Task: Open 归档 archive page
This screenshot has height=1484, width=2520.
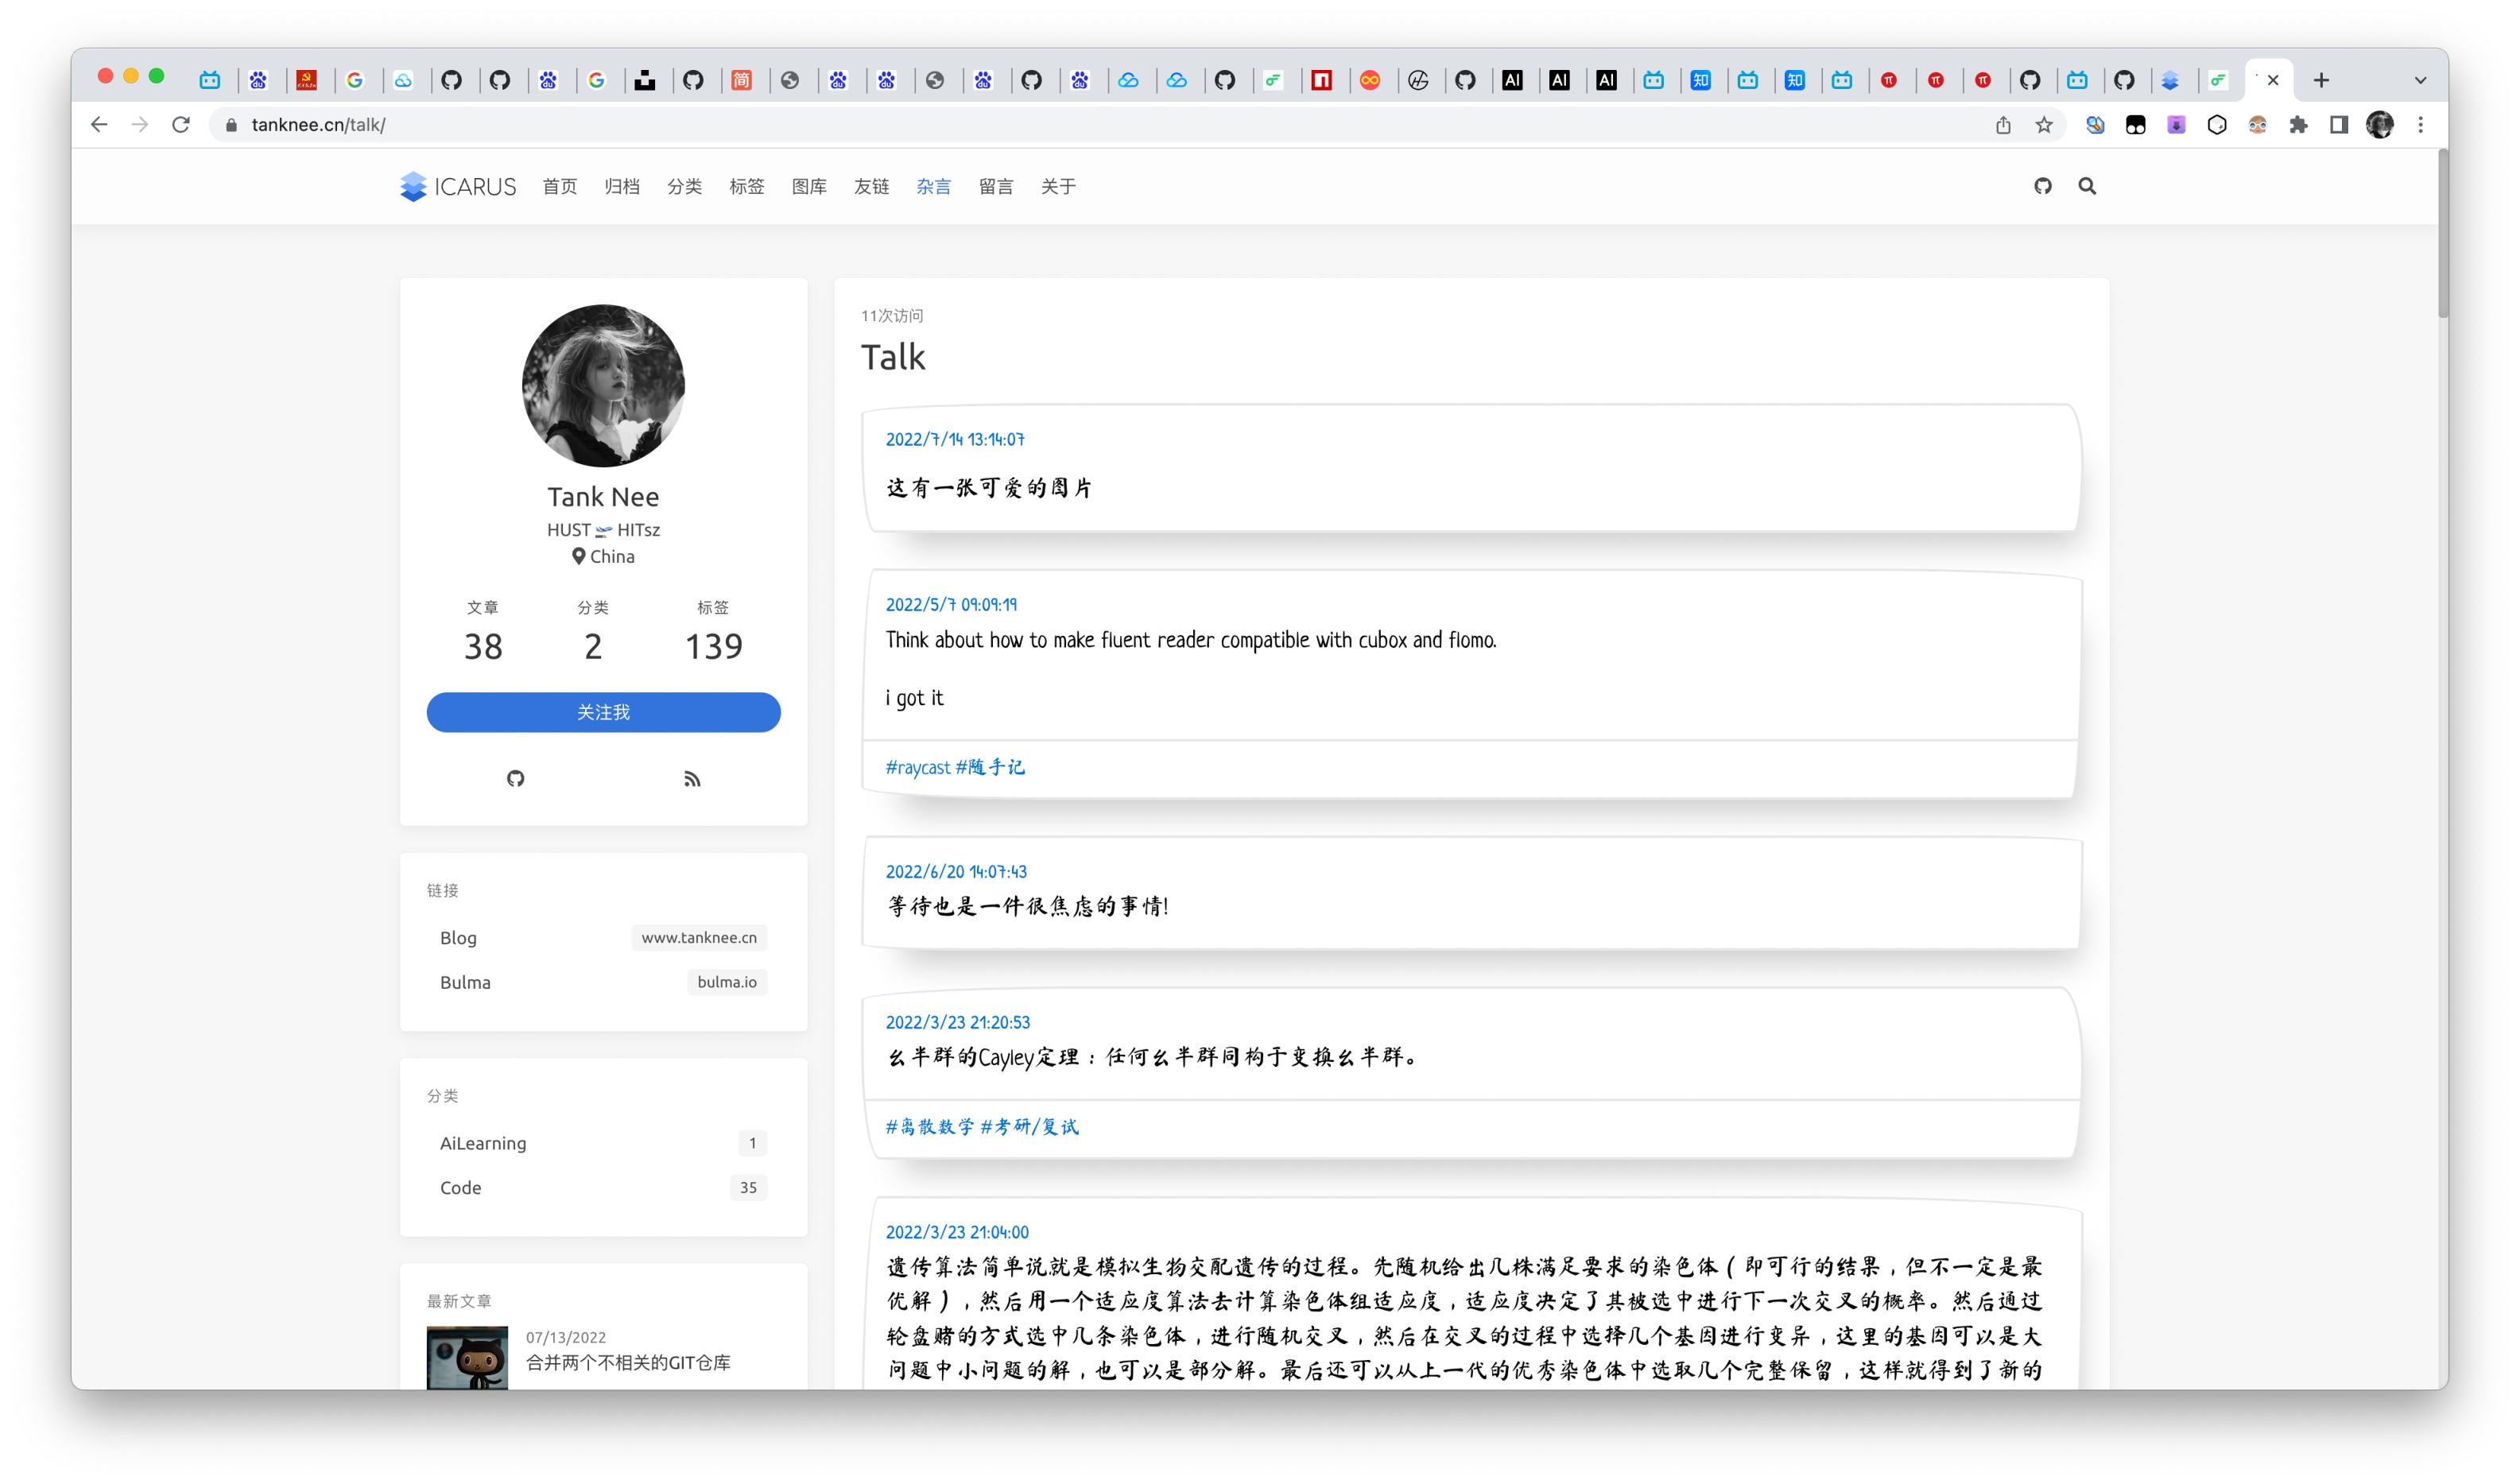Action: tap(622, 186)
